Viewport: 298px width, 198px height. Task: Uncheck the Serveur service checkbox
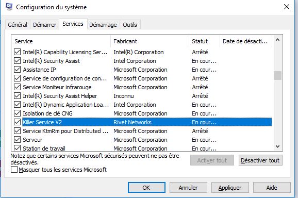pos(18,139)
